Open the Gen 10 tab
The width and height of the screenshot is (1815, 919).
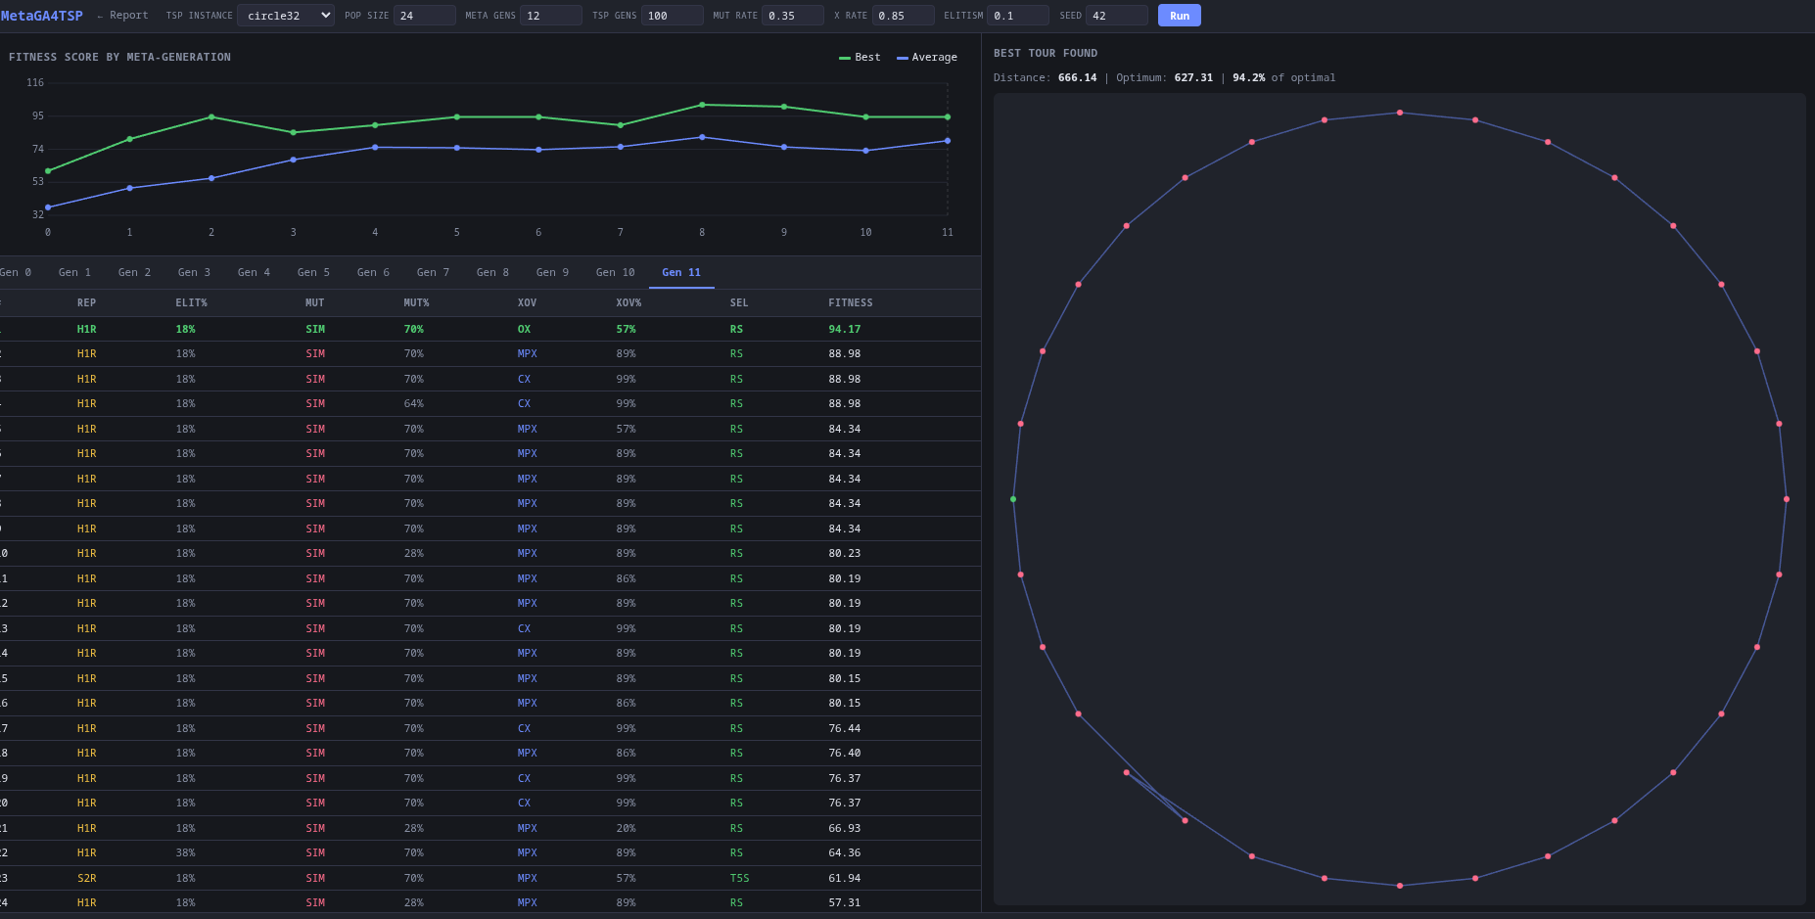tap(615, 272)
